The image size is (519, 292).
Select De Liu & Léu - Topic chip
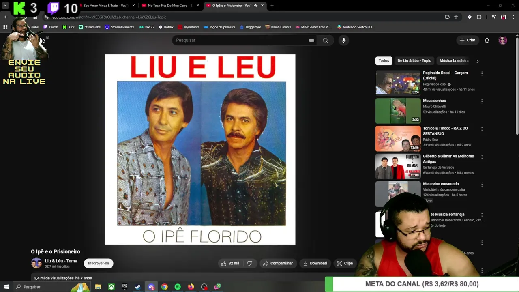point(414,61)
